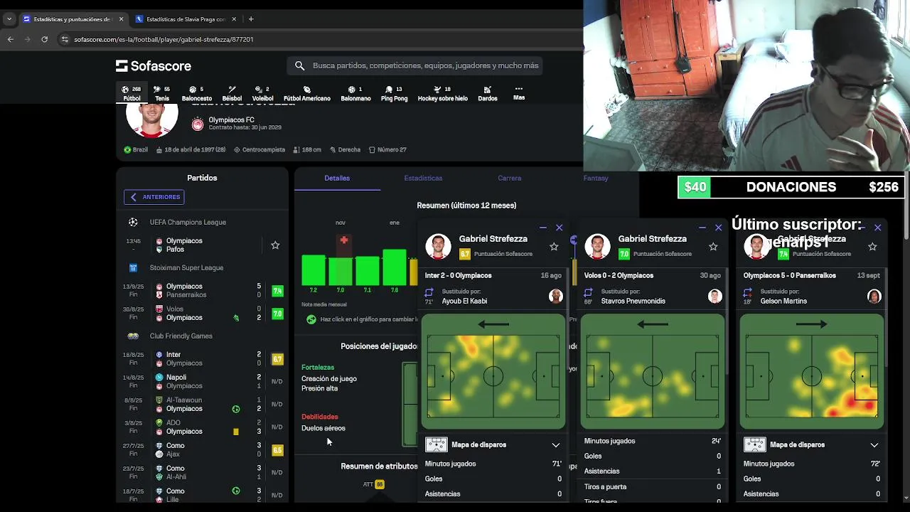The image size is (910, 512).
Task: Select the 7.1 monthly rating bar
Action: click(x=368, y=271)
